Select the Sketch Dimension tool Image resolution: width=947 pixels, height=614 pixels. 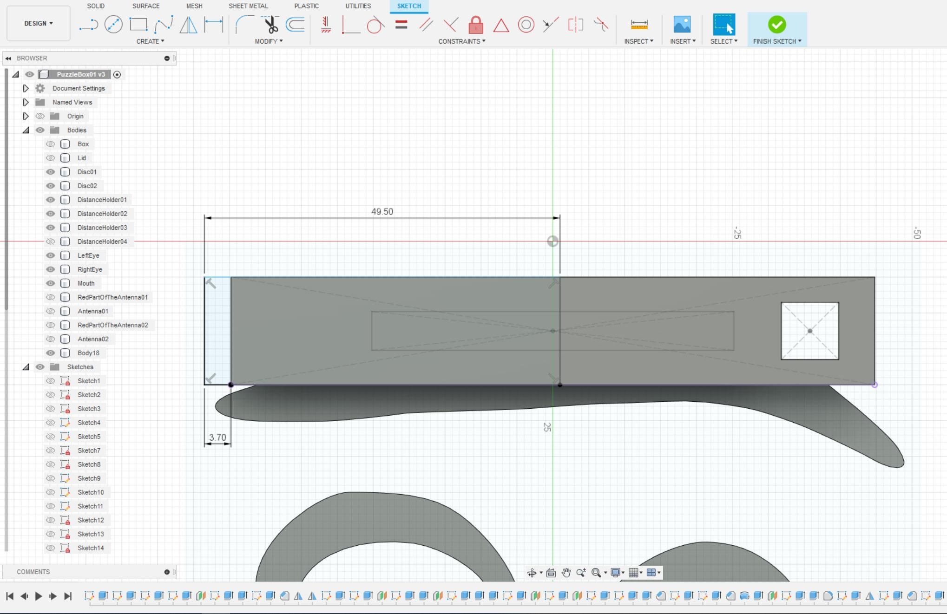(214, 24)
